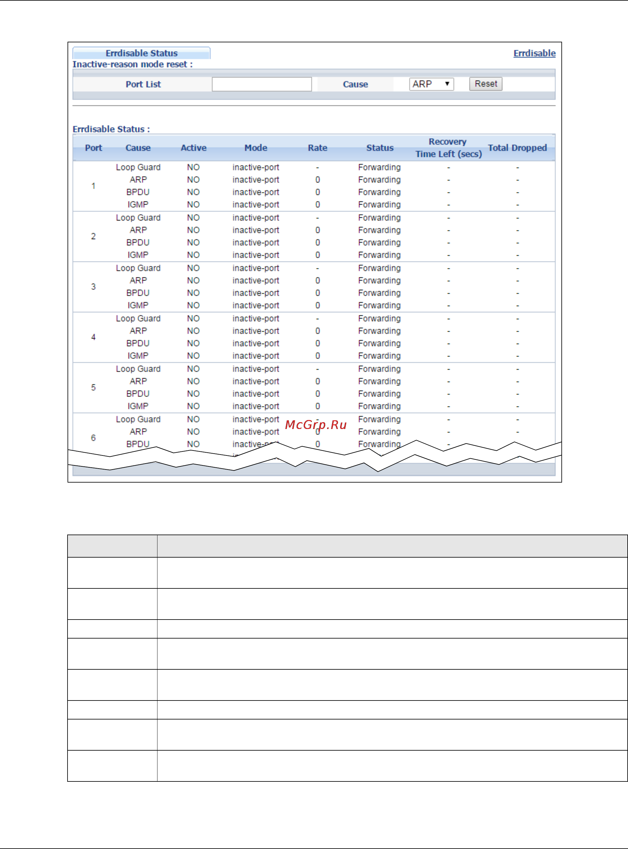The height and width of the screenshot is (849, 628).
Task: Click Loop Guard cause for port 6
Action: [138, 419]
